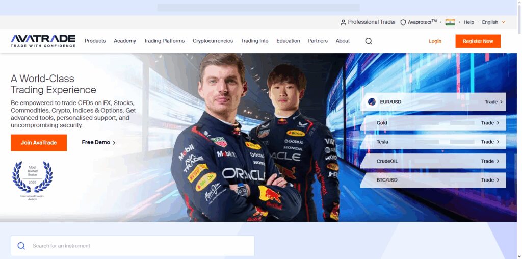Click the Search for an instrument field

[x=133, y=246]
